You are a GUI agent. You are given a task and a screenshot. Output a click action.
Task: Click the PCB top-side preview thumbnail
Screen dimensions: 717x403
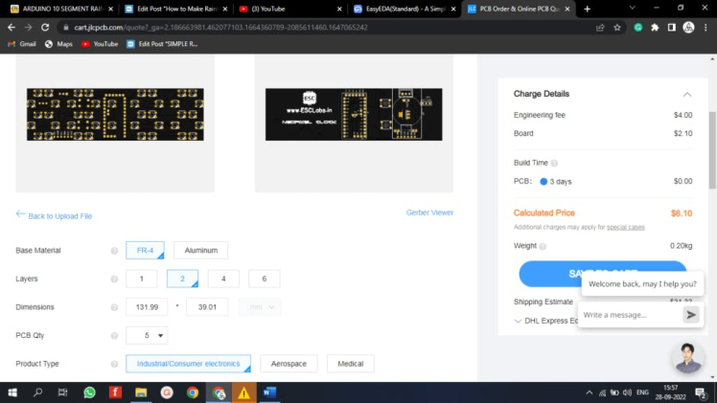[115, 115]
